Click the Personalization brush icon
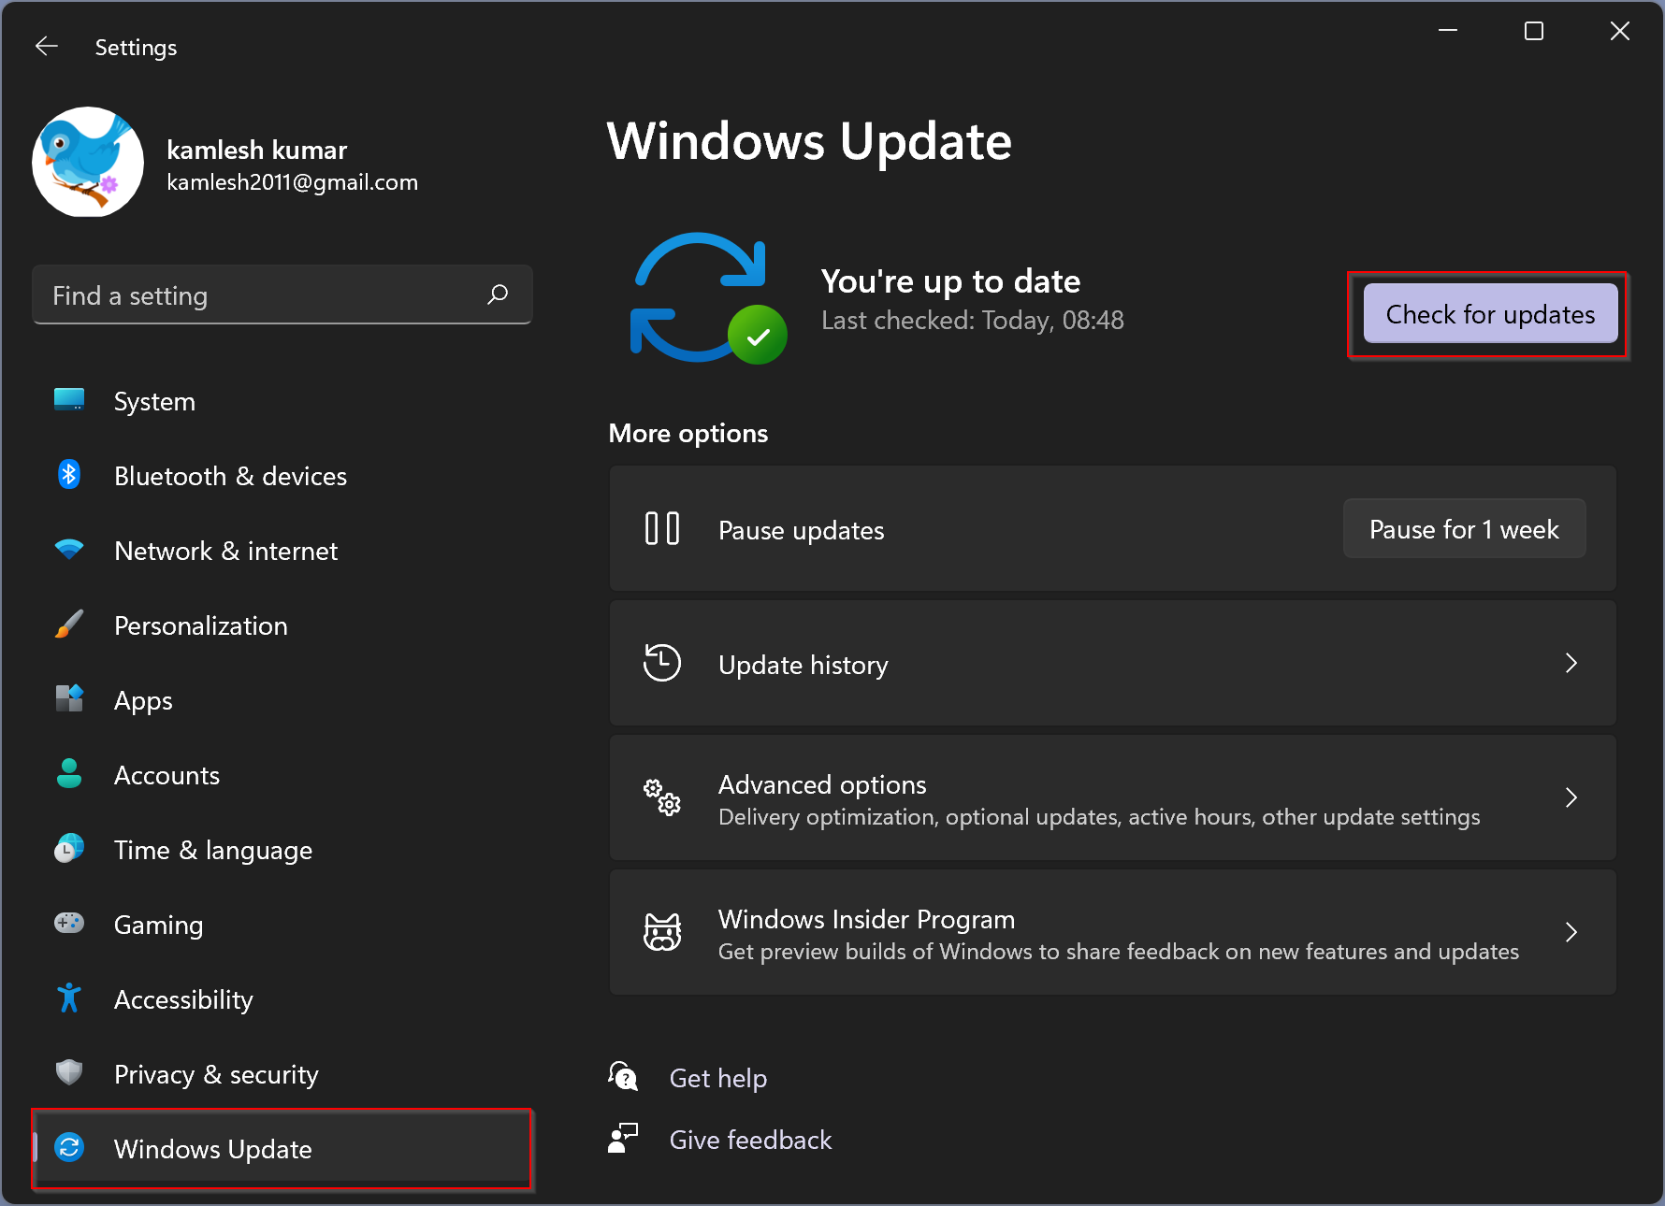The image size is (1665, 1206). (x=68, y=625)
